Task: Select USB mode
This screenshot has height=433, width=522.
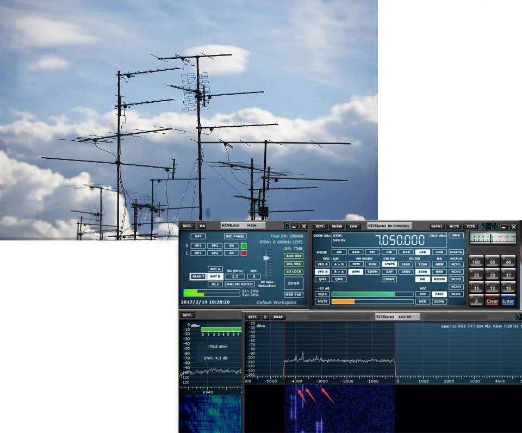Action: [439, 252]
